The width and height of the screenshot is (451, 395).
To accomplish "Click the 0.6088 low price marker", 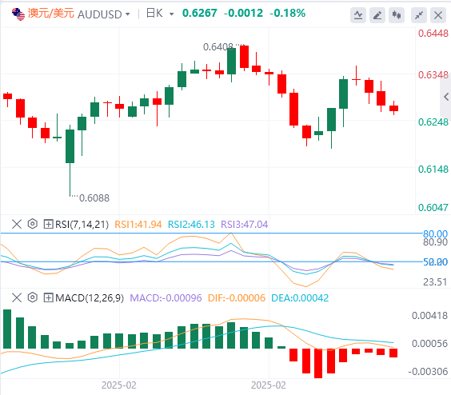I will [x=94, y=198].
